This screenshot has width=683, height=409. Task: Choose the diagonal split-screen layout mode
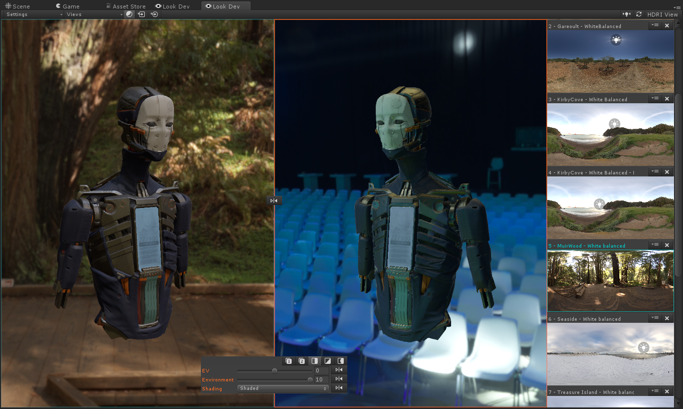pyautogui.click(x=327, y=361)
